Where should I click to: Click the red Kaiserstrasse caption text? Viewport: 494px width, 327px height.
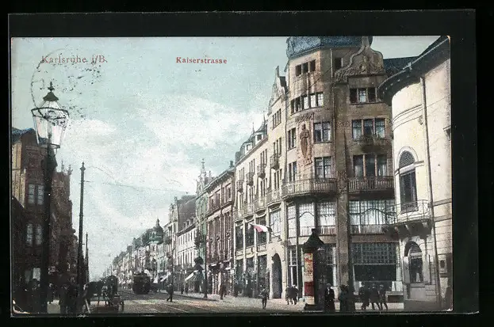201,60
